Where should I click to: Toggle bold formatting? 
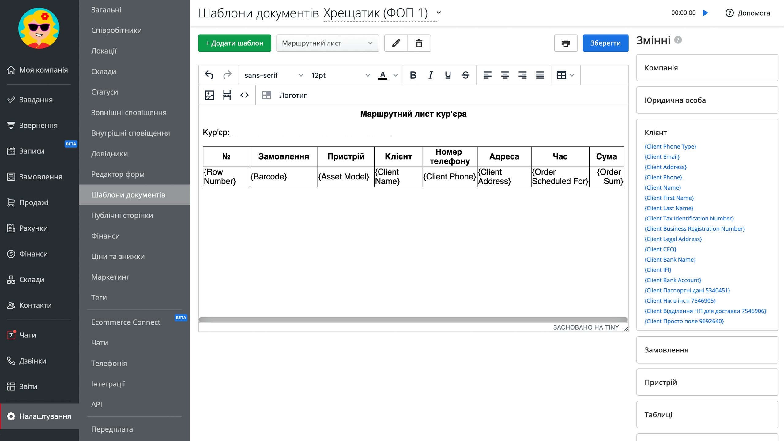tap(413, 75)
